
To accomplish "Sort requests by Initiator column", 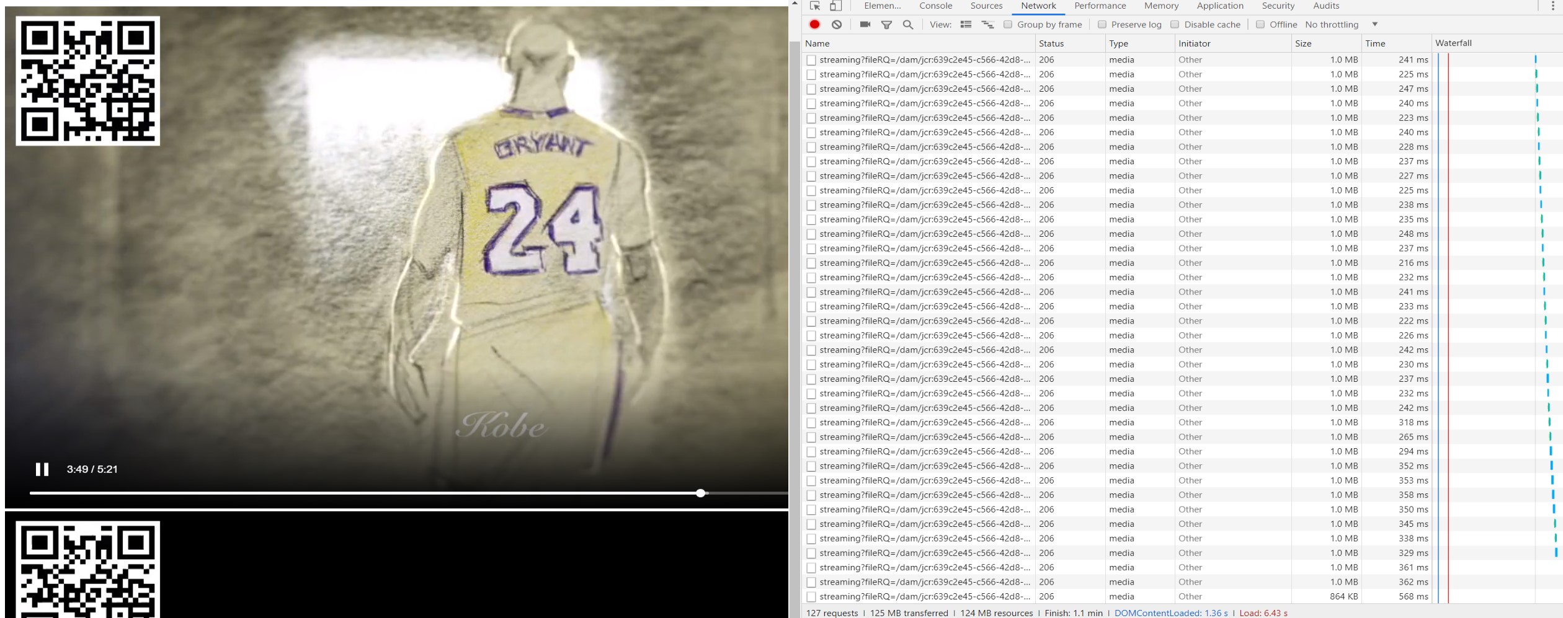I will coord(1233,43).
